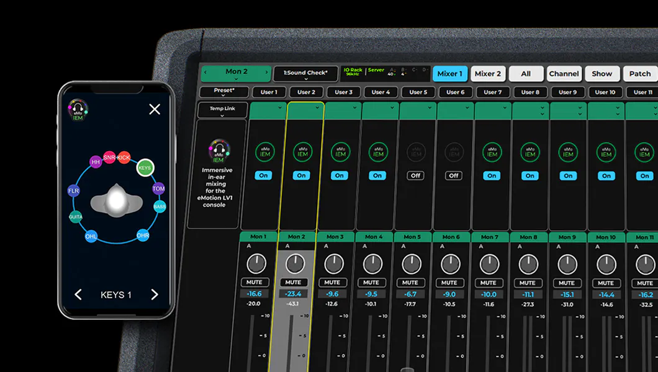This screenshot has height=372, width=658.
Task: Switch to the Mixer 2 tab
Action: point(488,74)
